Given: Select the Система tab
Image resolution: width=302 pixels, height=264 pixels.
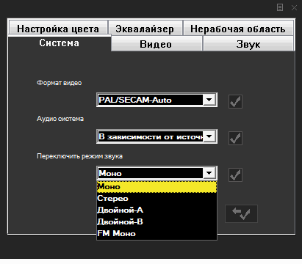Looking at the screenshot, I should [x=60, y=43].
